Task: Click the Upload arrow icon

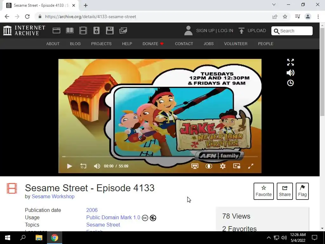Action: (x=241, y=31)
